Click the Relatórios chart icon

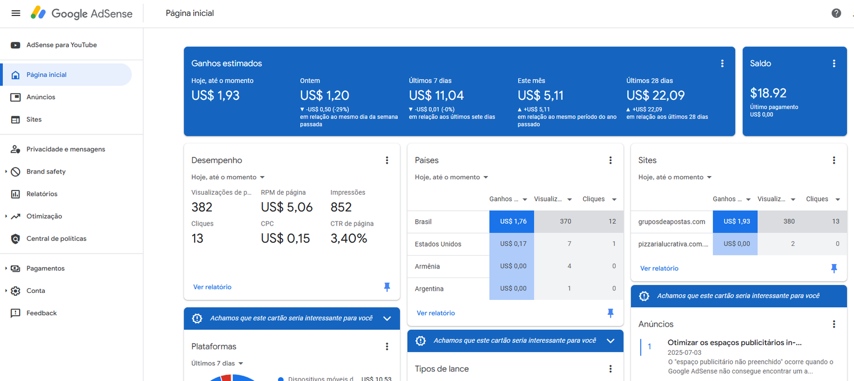pyautogui.click(x=15, y=194)
